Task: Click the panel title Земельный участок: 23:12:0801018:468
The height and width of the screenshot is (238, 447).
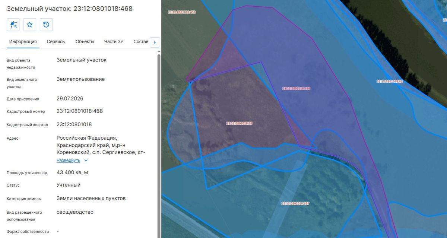Action: coord(70,9)
